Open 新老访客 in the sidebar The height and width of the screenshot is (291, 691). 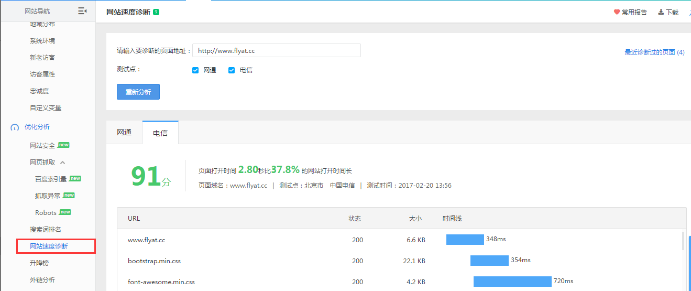[42, 58]
